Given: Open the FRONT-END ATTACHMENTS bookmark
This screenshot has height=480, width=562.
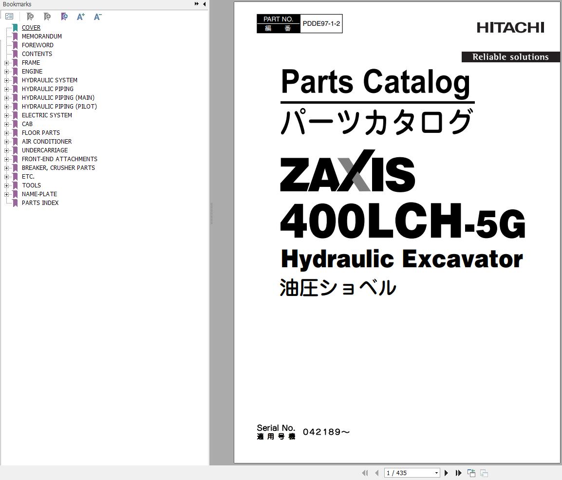Looking at the screenshot, I should [59, 159].
